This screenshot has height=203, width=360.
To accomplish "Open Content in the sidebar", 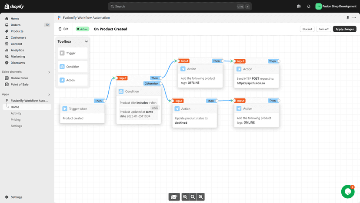I will (16, 44).
